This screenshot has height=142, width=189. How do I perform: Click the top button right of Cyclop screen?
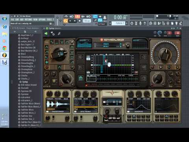point(144,57)
